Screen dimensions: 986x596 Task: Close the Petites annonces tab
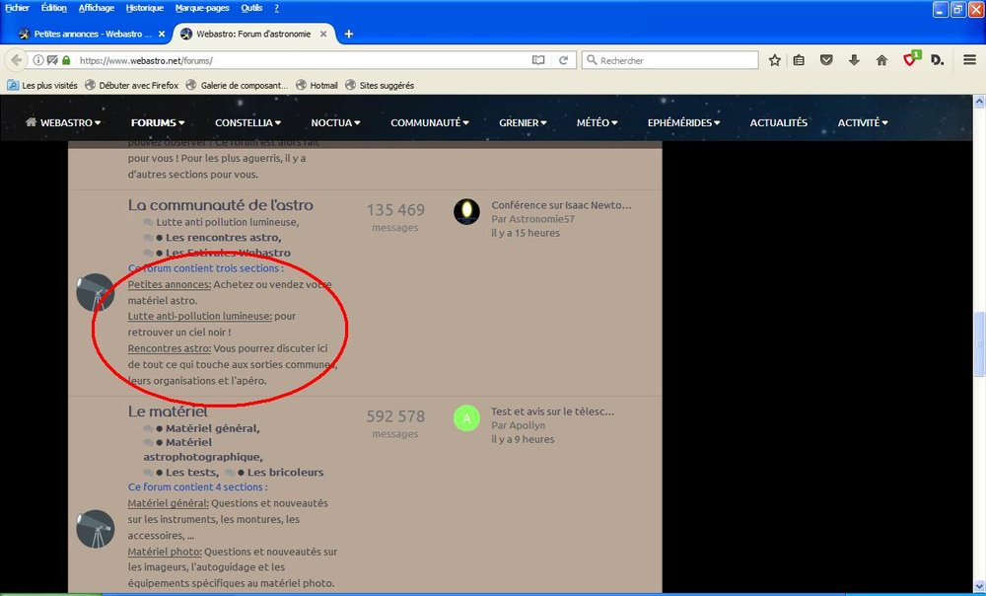[x=162, y=34]
